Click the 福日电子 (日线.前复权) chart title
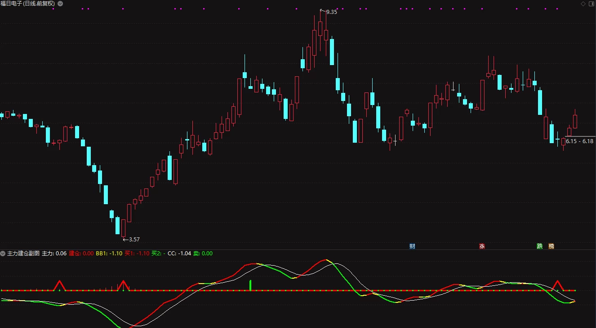This screenshot has width=596, height=328. [x=28, y=3]
